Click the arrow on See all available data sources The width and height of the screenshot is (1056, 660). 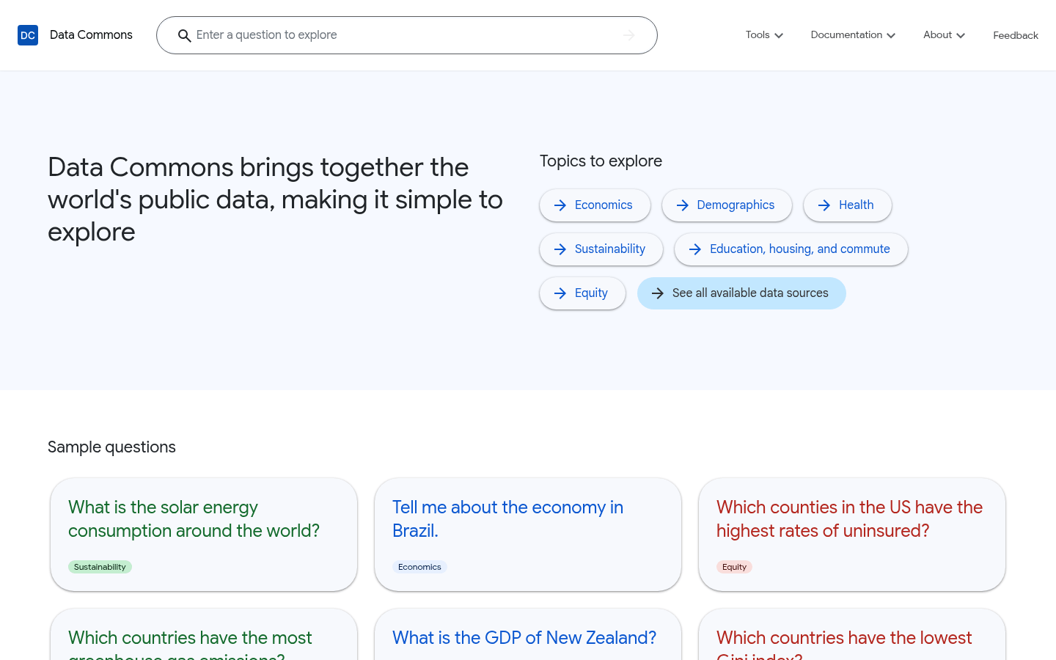pyautogui.click(x=658, y=293)
